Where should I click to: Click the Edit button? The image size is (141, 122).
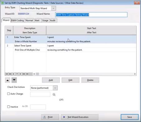pyautogui.click(x=70, y=80)
